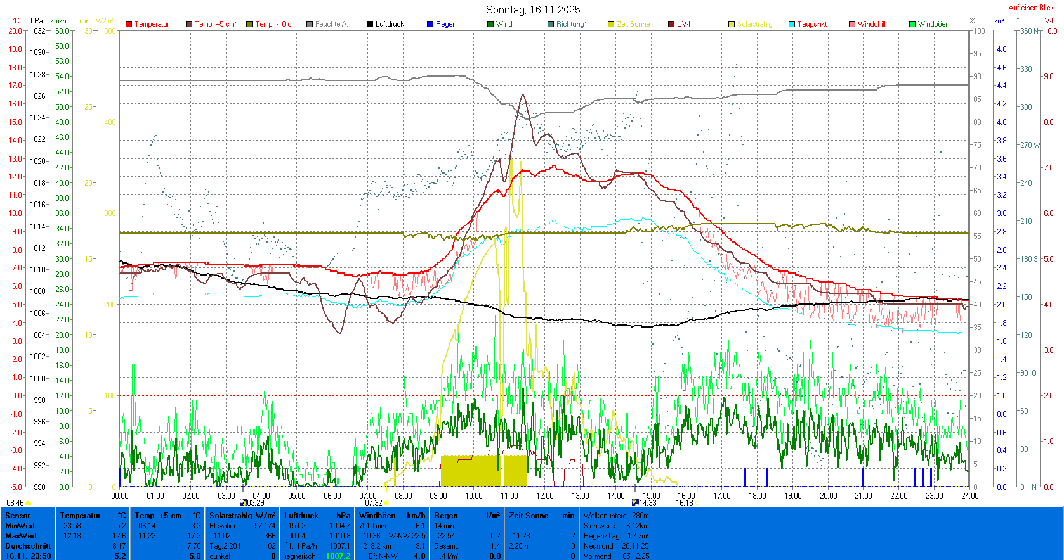
Task: Click the cyan Taupunkt legend square
Action: coord(792,24)
